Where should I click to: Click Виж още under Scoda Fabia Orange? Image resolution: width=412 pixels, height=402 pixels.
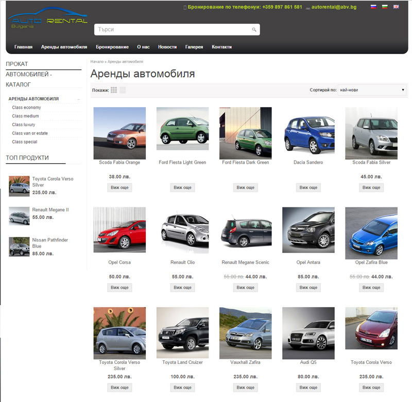tap(119, 187)
